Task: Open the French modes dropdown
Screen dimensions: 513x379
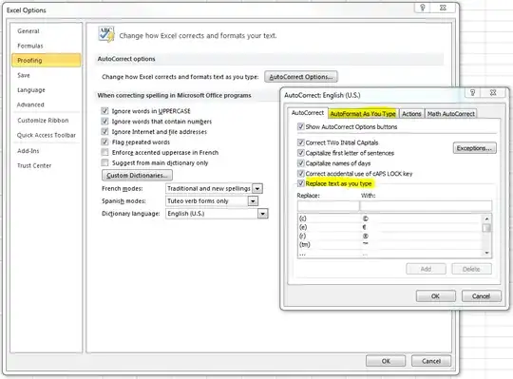Action: 257,188
